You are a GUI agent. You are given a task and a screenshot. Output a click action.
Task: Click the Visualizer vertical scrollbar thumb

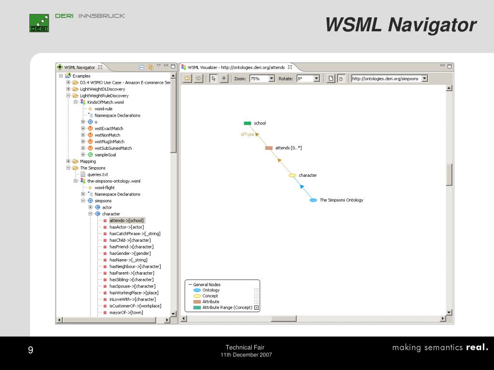[449, 174]
